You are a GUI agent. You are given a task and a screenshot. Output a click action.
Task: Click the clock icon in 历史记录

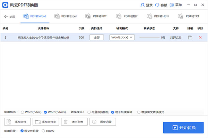point(94,122)
